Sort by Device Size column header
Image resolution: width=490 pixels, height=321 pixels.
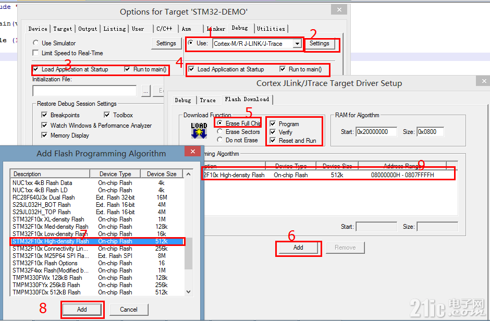click(x=162, y=174)
